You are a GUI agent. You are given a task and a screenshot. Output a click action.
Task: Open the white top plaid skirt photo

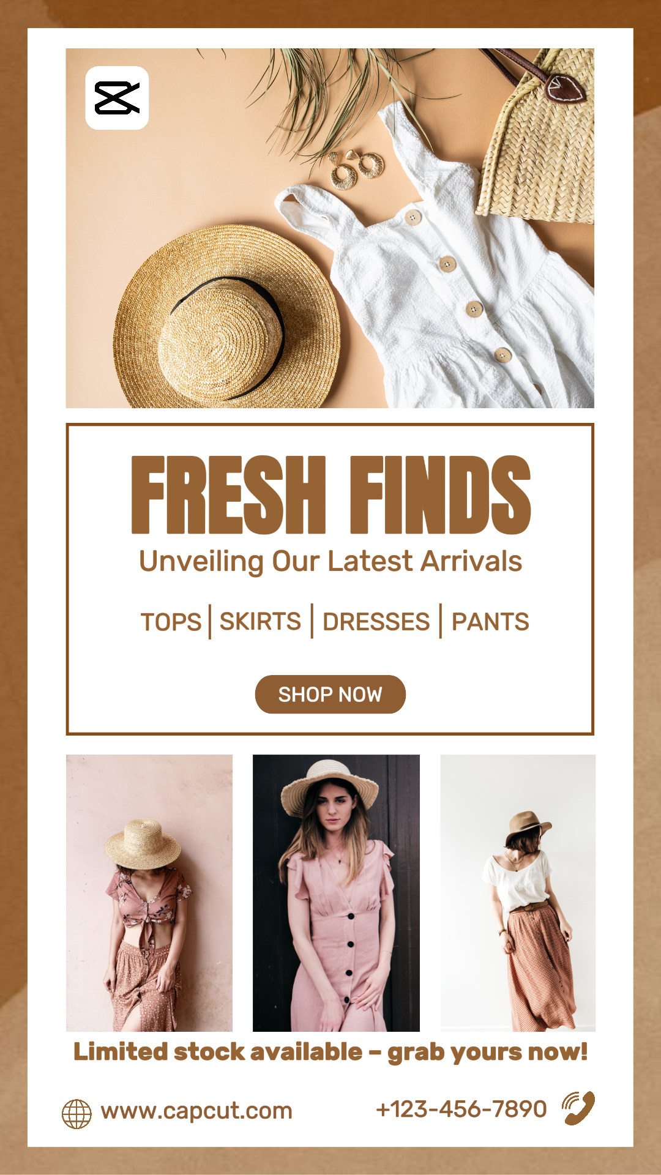518,893
